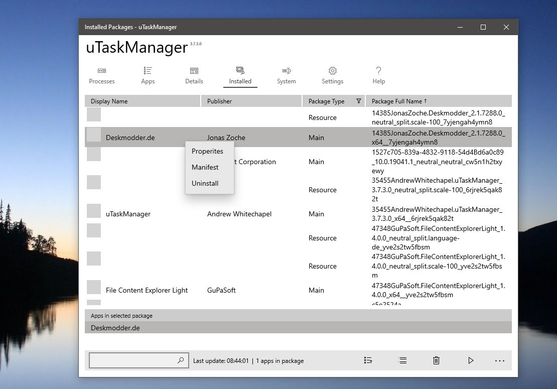Click Andrew Whitechapel publisher cell
Image resolution: width=557 pixels, height=389 pixels.
tap(239, 214)
